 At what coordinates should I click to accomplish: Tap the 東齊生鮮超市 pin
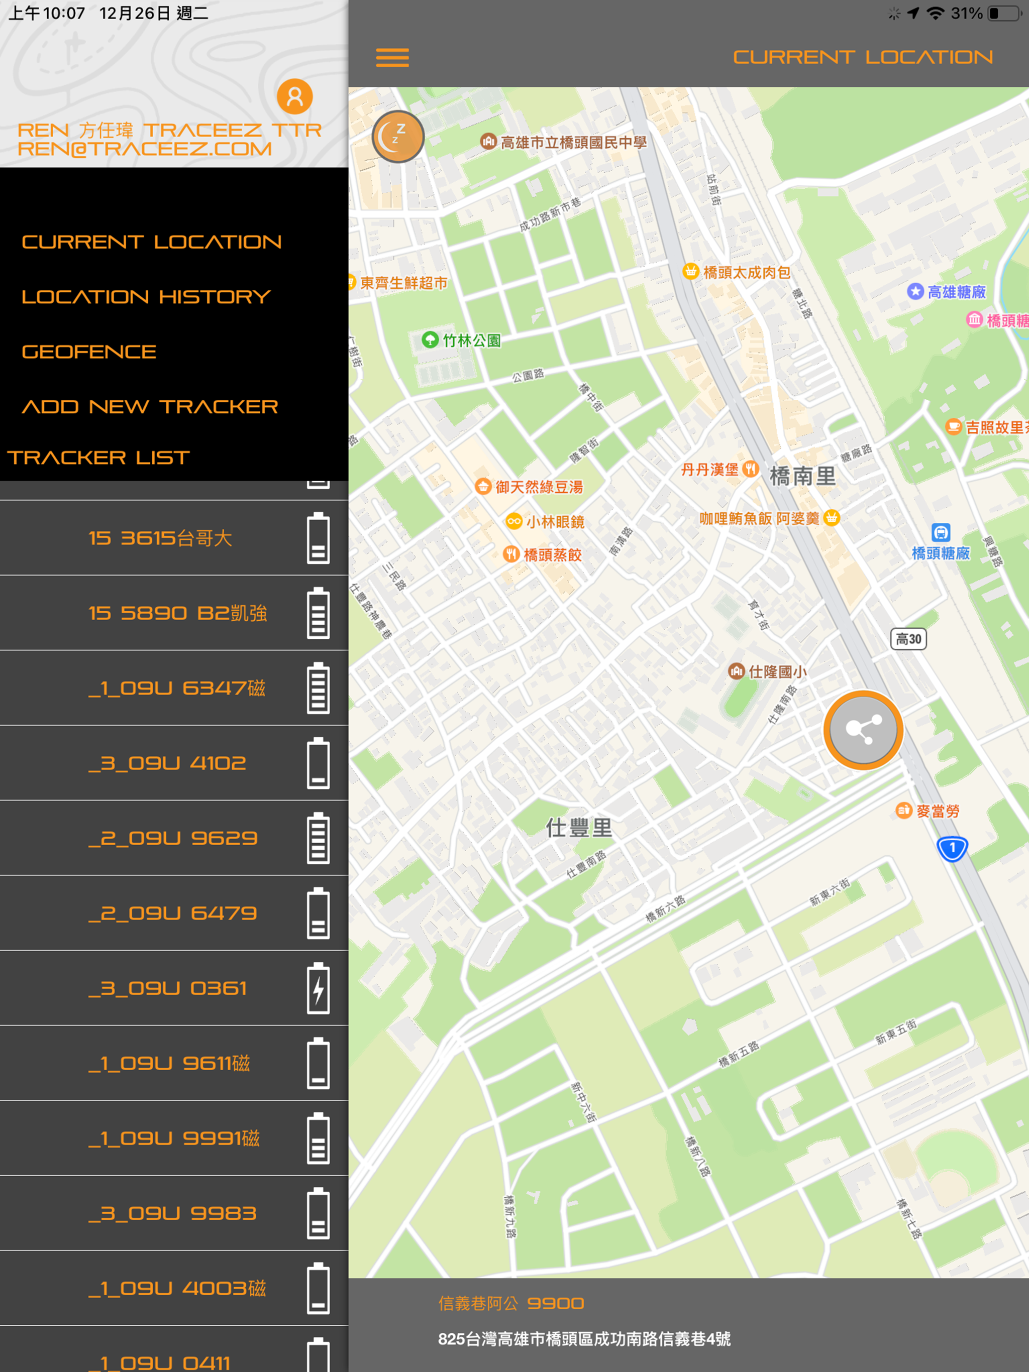click(351, 282)
